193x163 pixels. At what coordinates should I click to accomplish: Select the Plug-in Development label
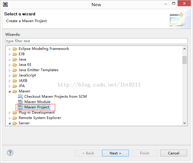point(37,113)
